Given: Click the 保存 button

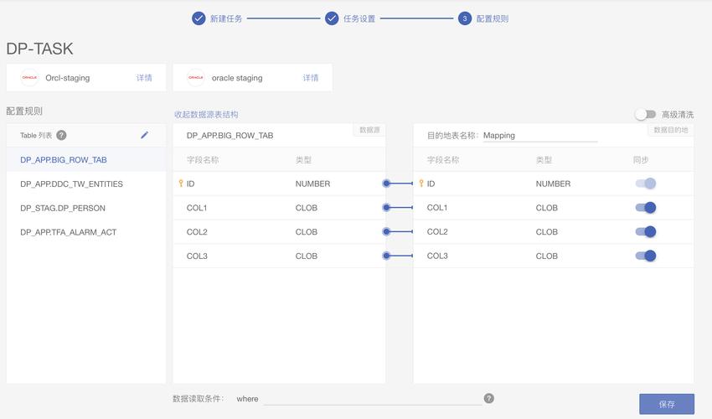Looking at the screenshot, I should [x=667, y=404].
